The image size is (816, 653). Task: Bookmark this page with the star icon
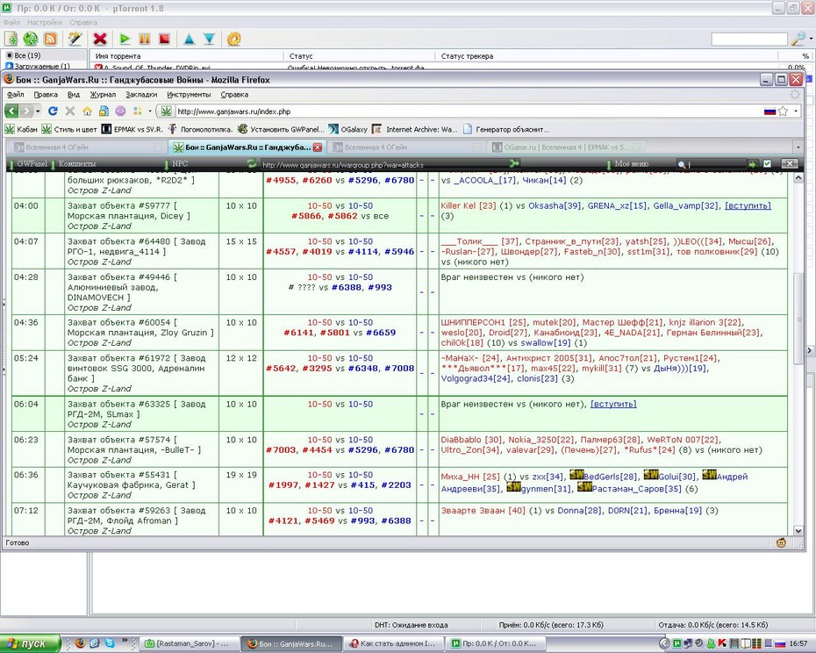pyautogui.click(x=783, y=111)
